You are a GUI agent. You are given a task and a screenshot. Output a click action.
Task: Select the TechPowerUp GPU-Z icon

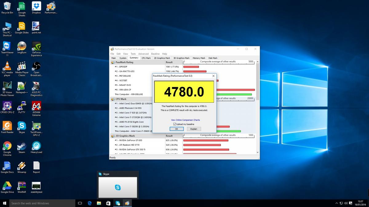click(x=36, y=129)
